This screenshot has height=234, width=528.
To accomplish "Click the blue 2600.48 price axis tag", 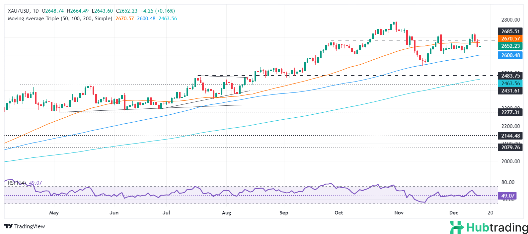I will point(510,55).
